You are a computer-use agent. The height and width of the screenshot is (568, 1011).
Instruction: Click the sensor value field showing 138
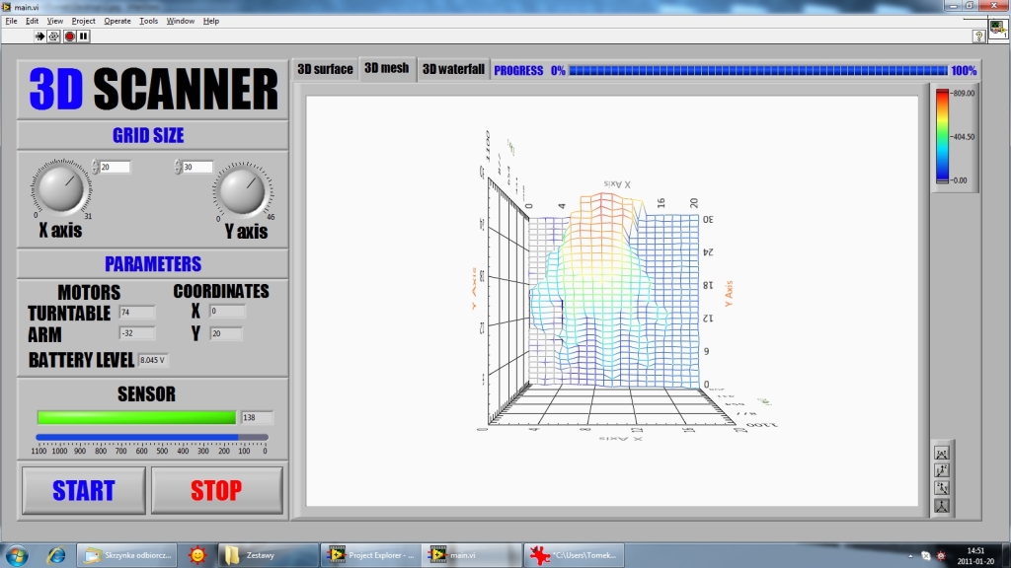click(257, 417)
